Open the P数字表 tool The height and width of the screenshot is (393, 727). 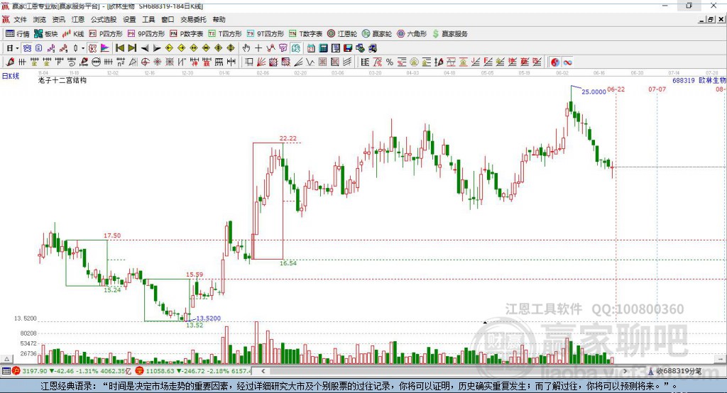[x=187, y=34]
